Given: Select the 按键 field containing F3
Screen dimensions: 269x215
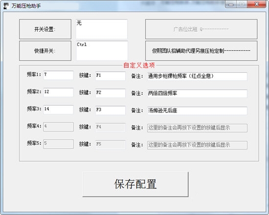Looking at the screenshot, I should click(x=111, y=110).
